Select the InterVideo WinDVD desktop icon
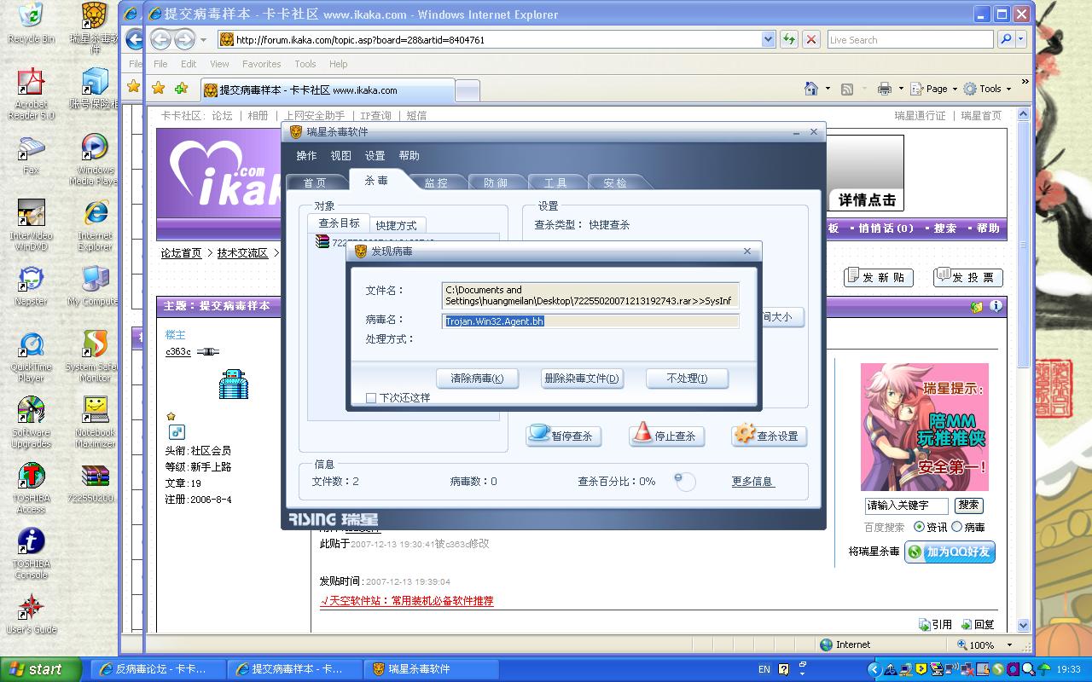1092x682 pixels. point(31,225)
